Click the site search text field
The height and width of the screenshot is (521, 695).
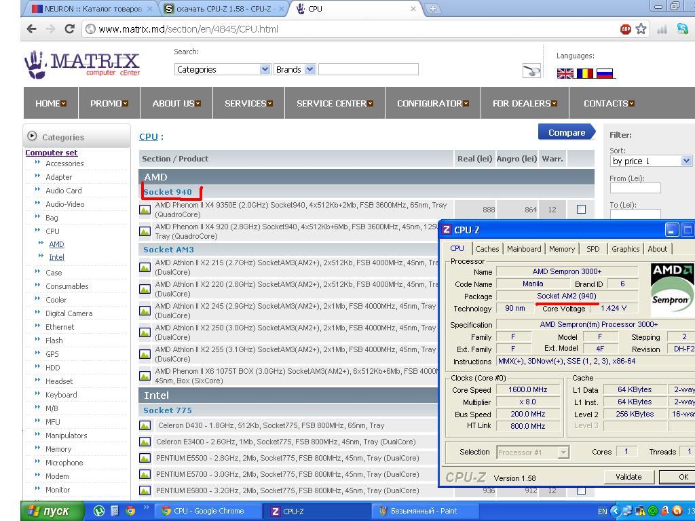369,69
